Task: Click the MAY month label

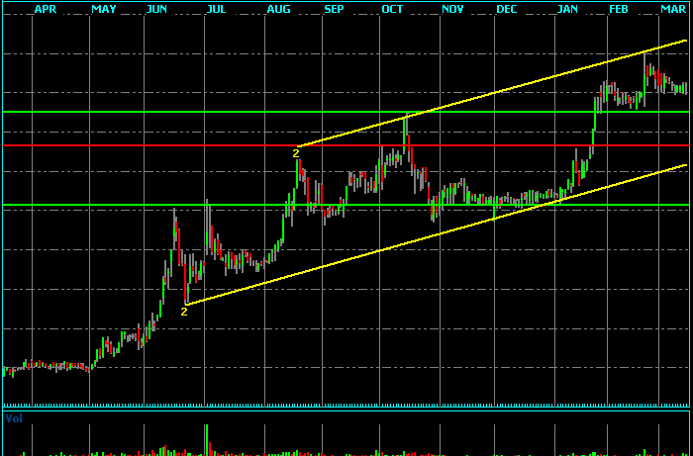Action: (103, 9)
